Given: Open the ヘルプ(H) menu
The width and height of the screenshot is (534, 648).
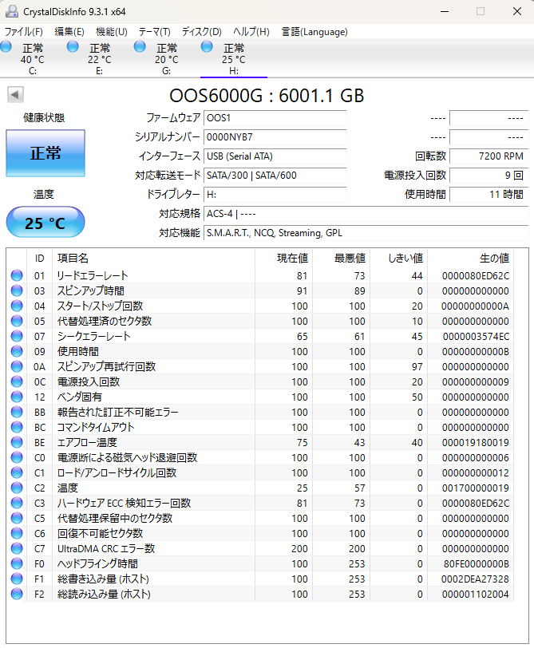Looking at the screenshot, I should click(x=251, y=32).
